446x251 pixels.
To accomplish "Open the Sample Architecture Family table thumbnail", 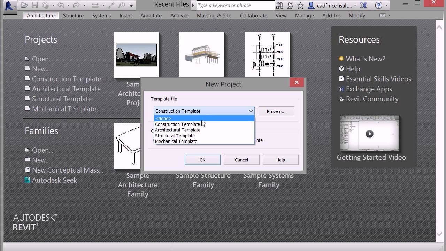I will click(128, 146).
